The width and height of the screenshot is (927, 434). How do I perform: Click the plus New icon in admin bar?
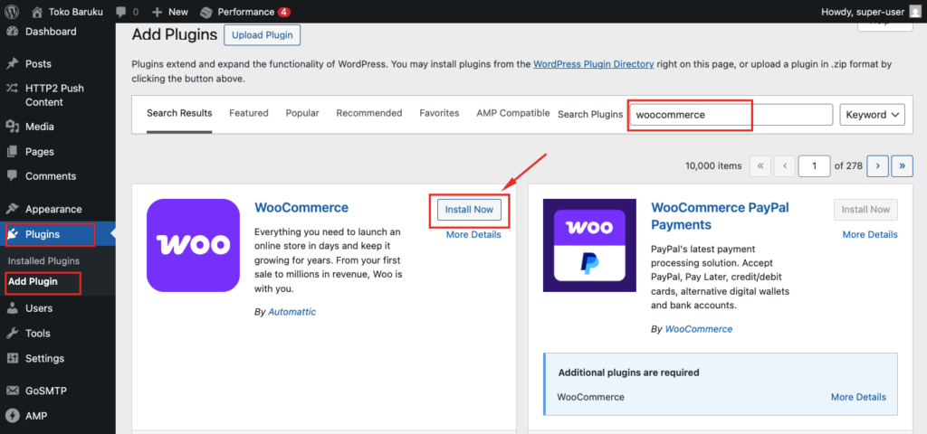[x=157, y=12]
